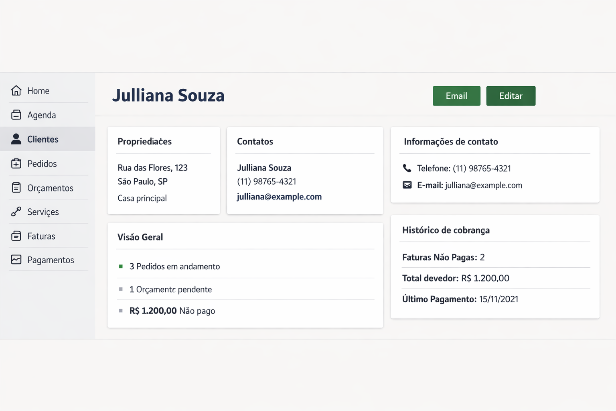Click the Pagamentos chart icon
616x411 pixels.
click(16, 260)
